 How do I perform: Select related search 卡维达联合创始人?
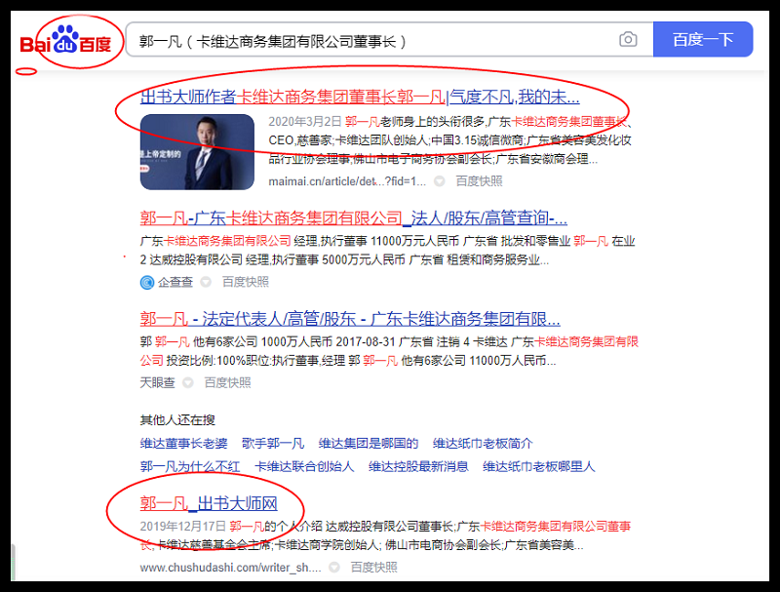pyautogui.click(x=304, y=466)
